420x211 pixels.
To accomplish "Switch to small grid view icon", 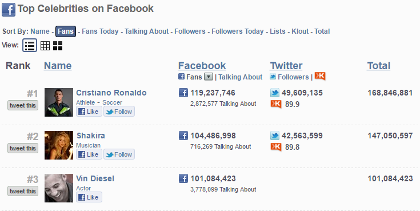I will coord(45,46).
